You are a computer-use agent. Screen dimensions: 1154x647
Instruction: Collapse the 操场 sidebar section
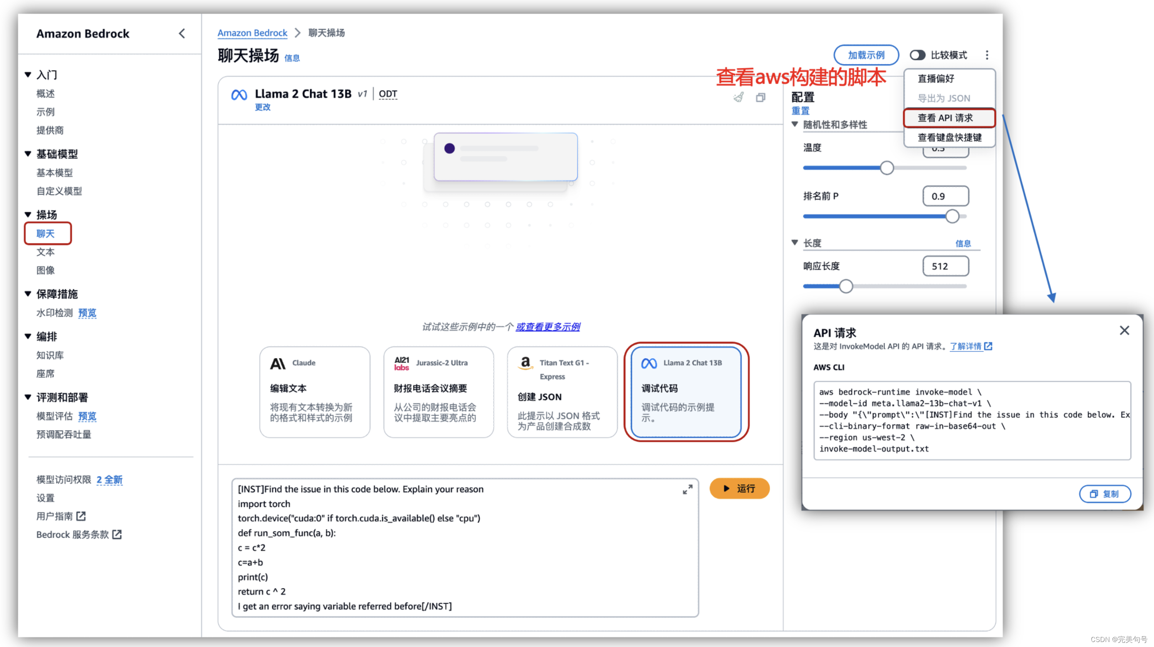pos(28,215)
